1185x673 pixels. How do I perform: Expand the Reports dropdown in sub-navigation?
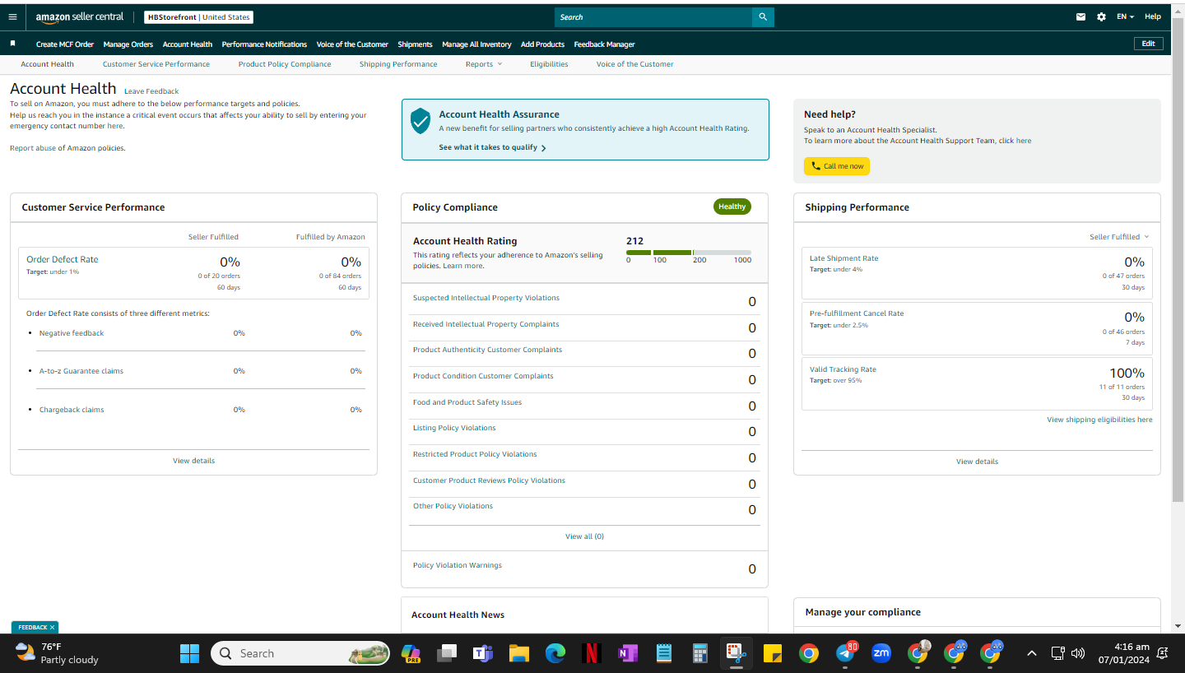coord(483,64)
